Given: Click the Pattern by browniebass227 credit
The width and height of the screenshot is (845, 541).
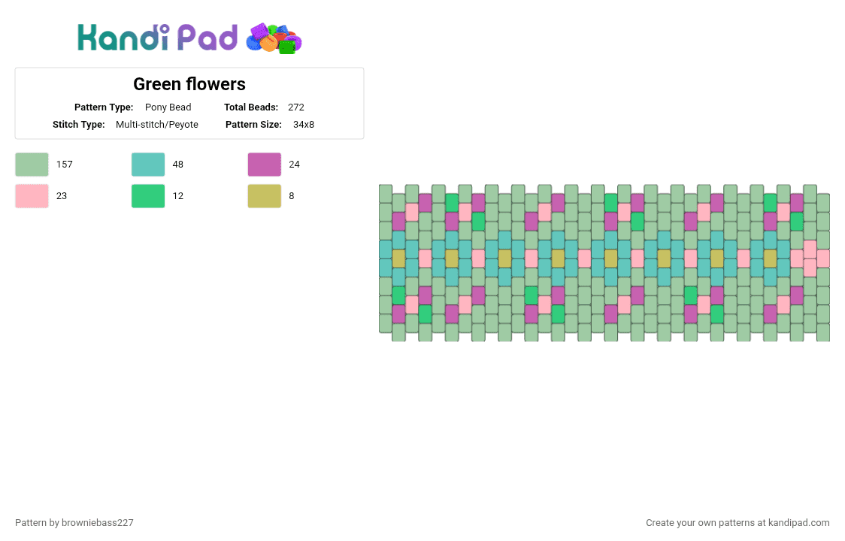Looking at the screenshot, I should tap(74, 523).
